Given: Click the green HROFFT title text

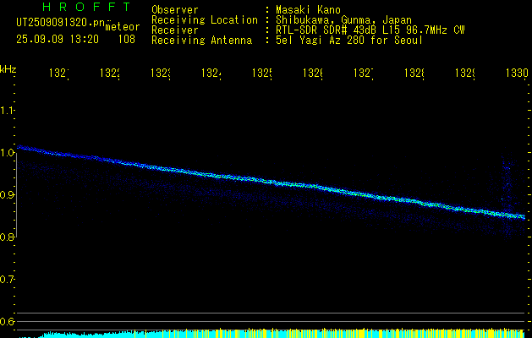Looking at the screenshot, I should pos(87,7).
